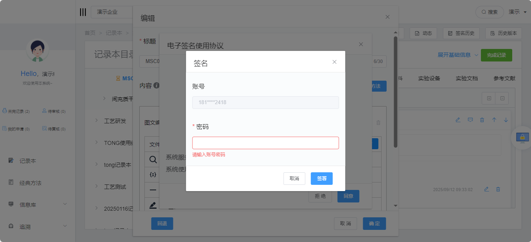Click the user avatar picture
This screenshot has width=531, height=242.
[x=37, y=51]
